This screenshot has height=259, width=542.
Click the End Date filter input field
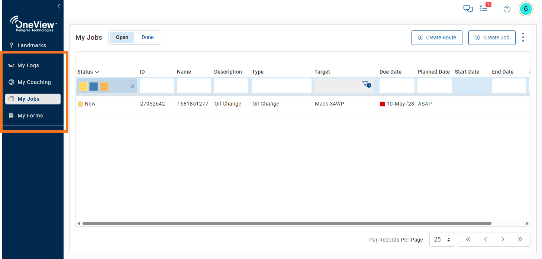click(x=509, y=86)
